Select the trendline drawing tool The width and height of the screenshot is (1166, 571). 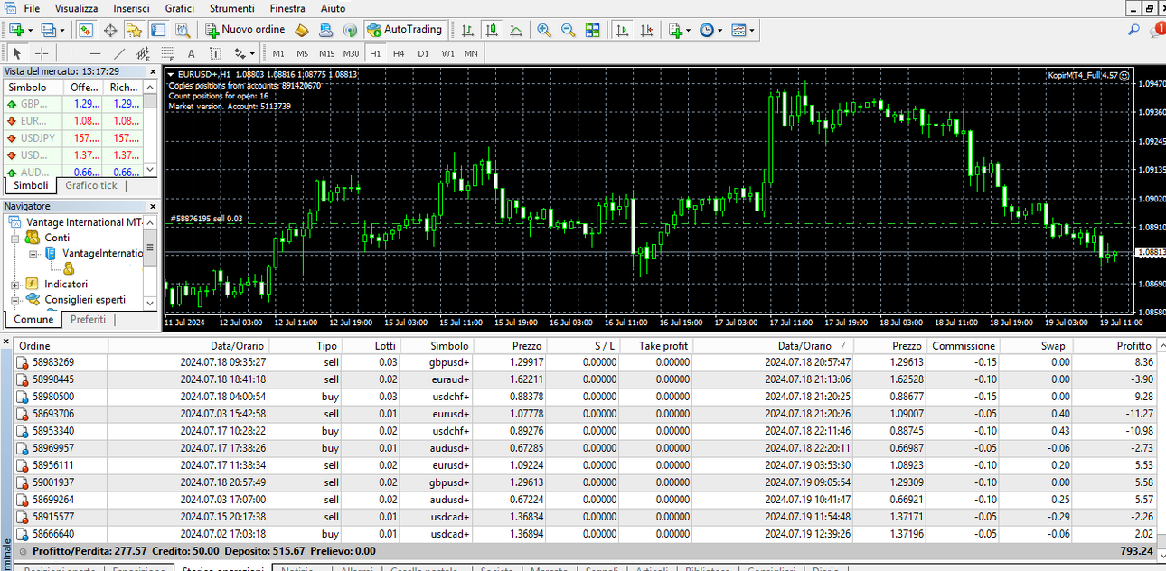pos(119,53)
